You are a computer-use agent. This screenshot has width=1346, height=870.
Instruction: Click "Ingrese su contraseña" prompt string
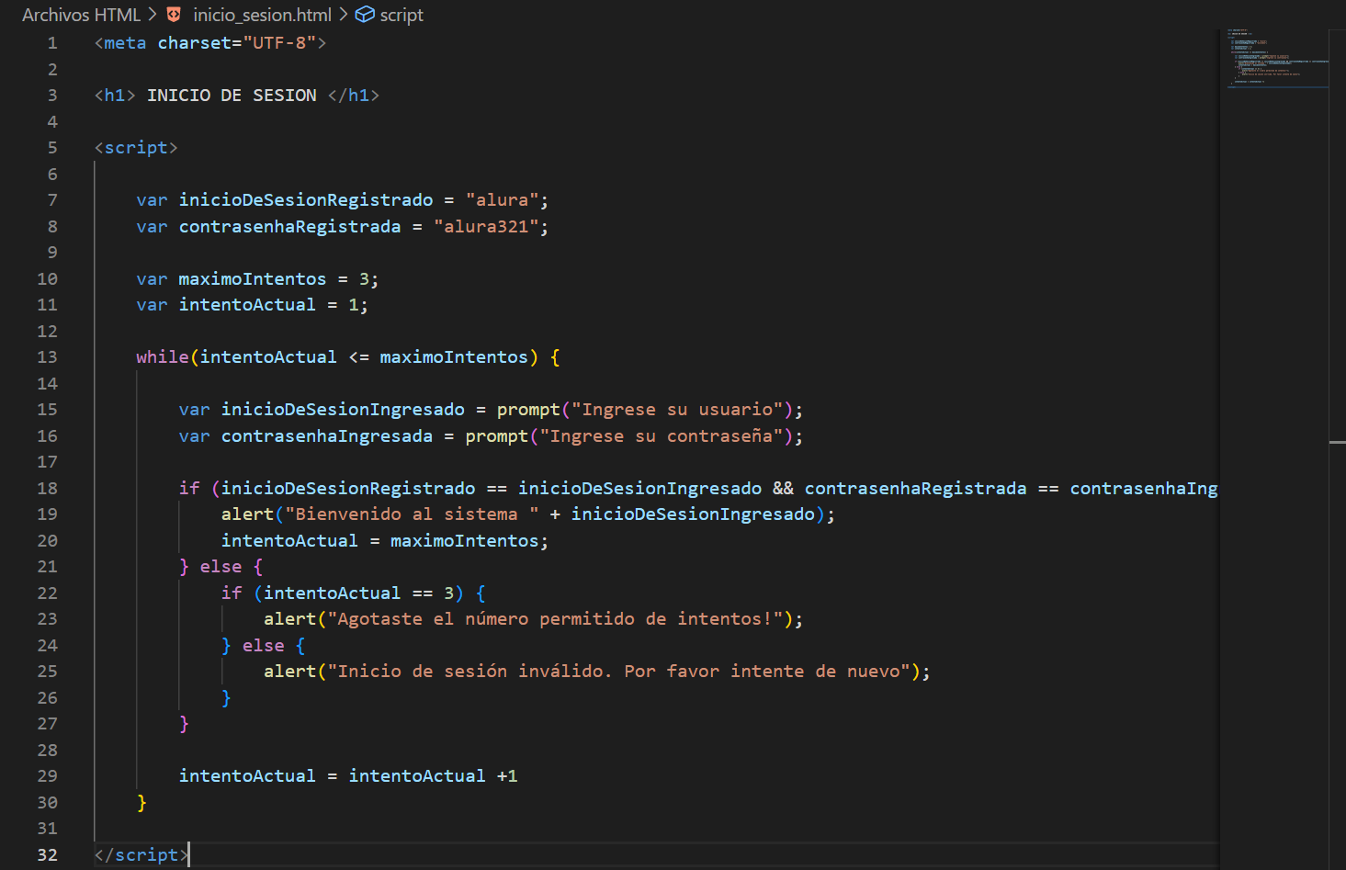click(x=662, y=436)
